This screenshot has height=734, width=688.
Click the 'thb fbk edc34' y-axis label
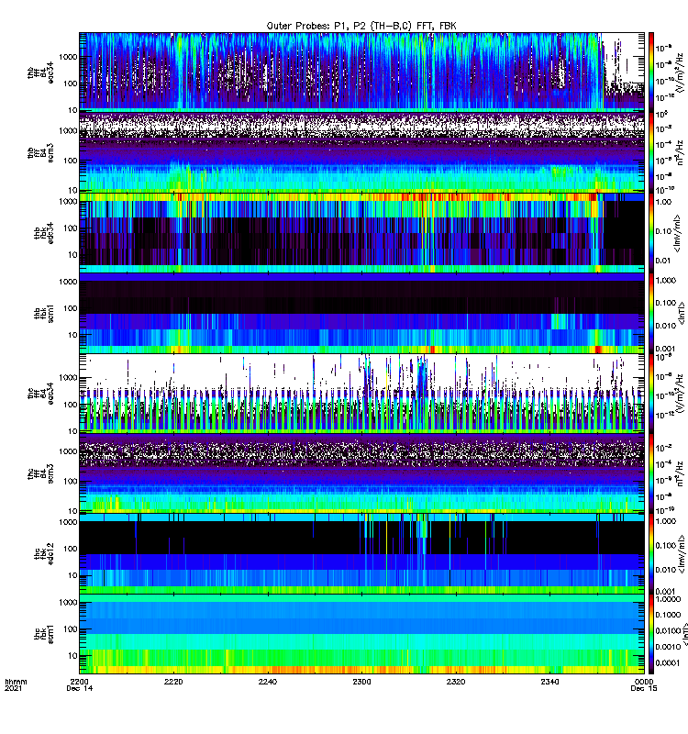(43, 233)
